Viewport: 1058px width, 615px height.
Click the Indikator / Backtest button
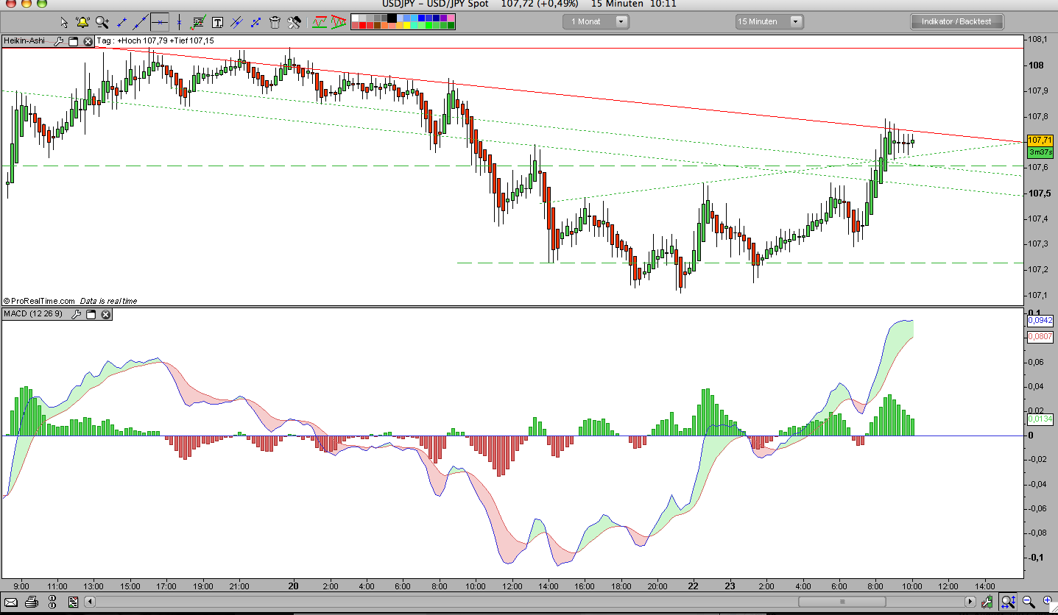point(956,21)
